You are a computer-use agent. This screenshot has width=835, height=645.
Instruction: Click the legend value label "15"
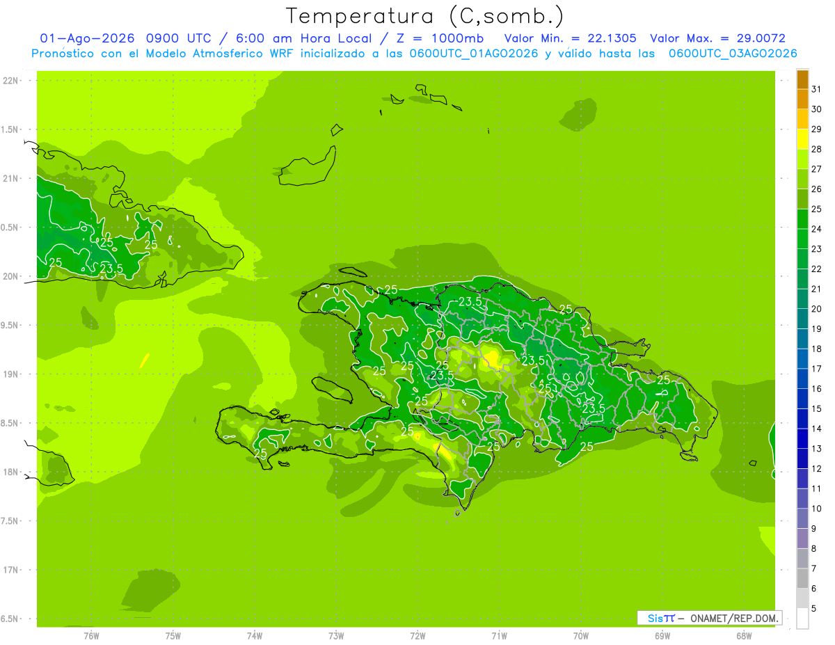coord(817,408)
